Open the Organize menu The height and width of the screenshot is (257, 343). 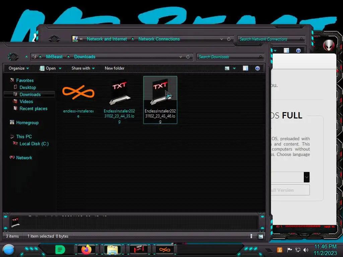click(19, 68)
